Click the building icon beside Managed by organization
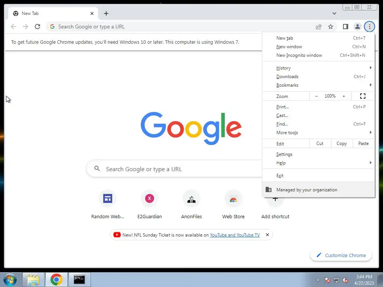Image resolution: width=383 pixels, height=287 pixels. point(269,189)
